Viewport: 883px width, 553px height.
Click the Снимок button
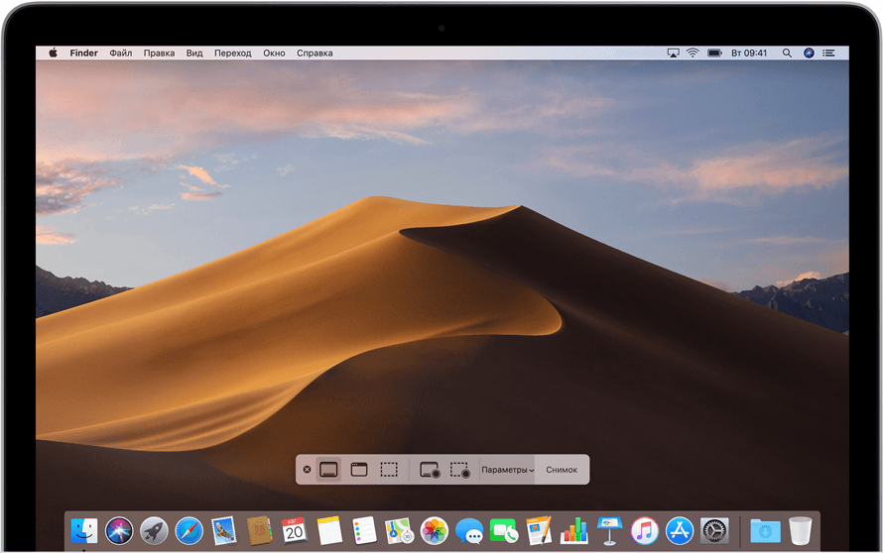pyautogui.click(x=562, y=470)
